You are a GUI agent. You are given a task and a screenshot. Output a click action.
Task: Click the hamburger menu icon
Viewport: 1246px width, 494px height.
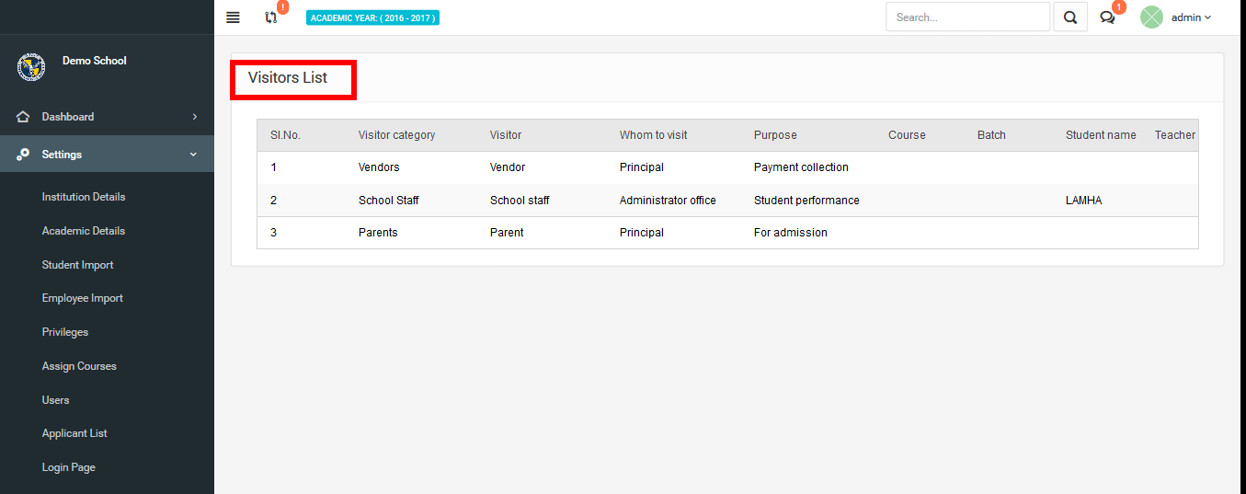(233, 17)
